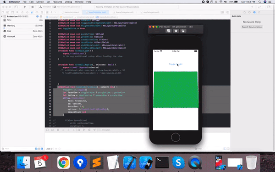Viewport: 275px width, 172px height.
Task: Select the Network gauge row
Action: pos(23,37)
